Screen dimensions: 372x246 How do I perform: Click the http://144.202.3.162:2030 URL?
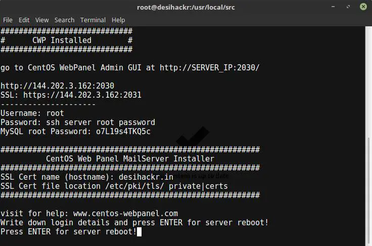click(57, 86)
